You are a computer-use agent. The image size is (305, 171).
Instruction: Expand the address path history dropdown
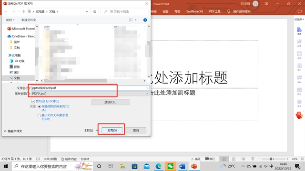pos(87,11)
